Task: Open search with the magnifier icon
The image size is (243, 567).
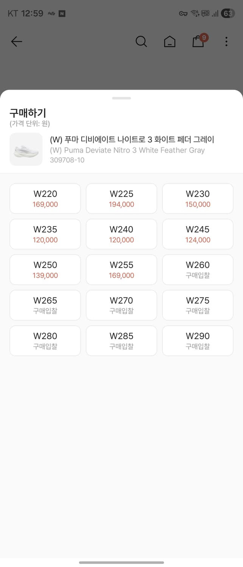Action: point(141,42)
